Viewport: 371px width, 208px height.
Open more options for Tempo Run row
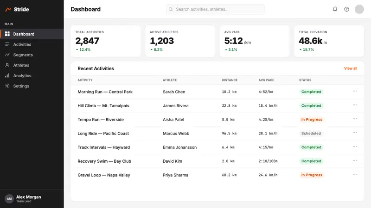(355, 119)
